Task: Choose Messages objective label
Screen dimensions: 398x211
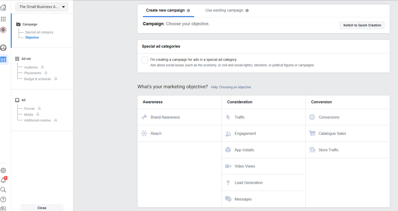Action: [x=243, y=199]
